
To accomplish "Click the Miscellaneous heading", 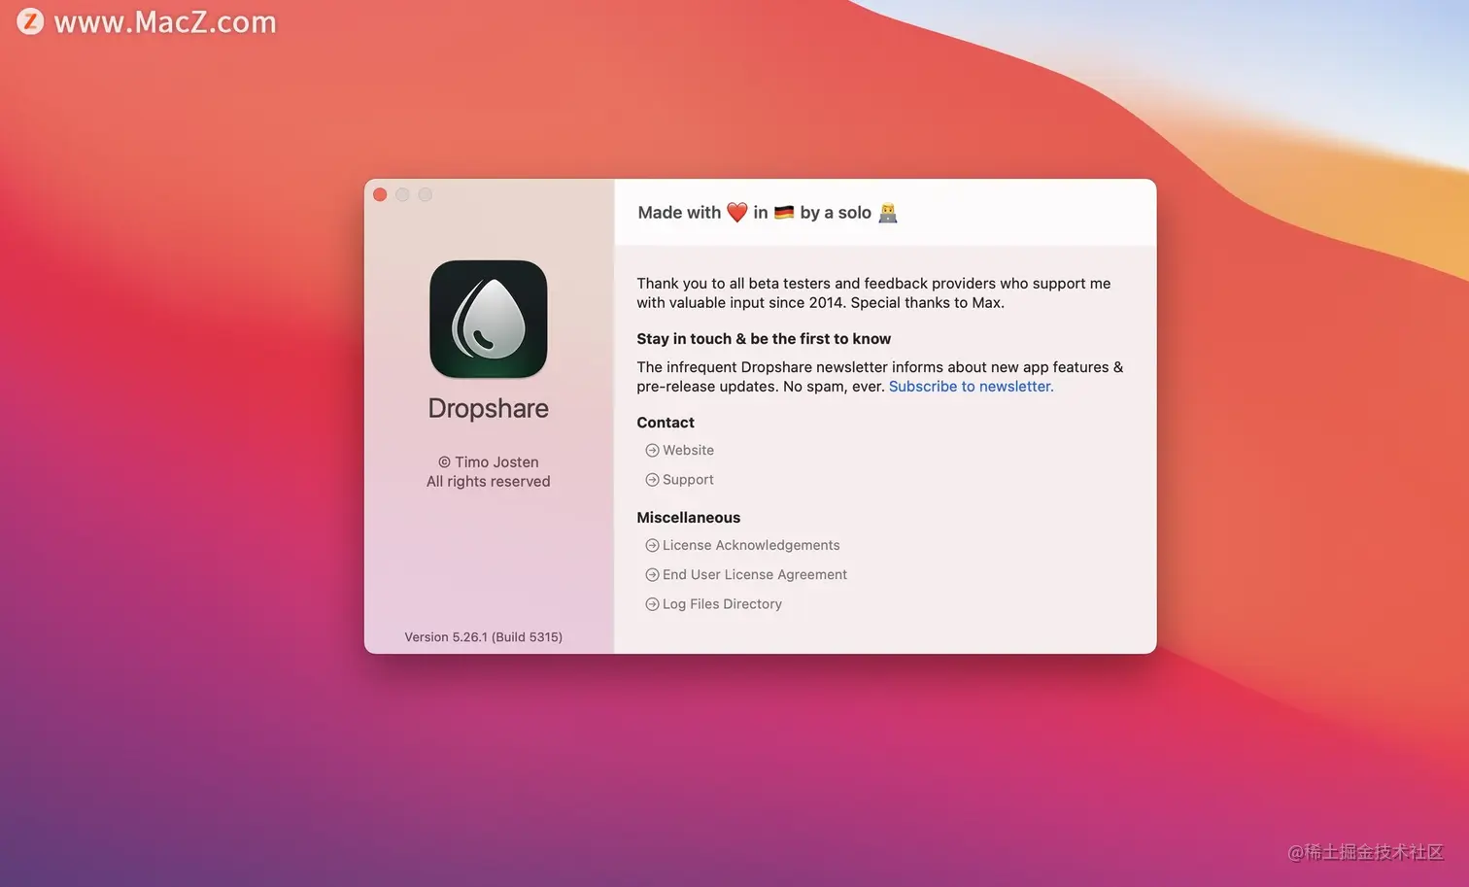I will tap(689, 518).
